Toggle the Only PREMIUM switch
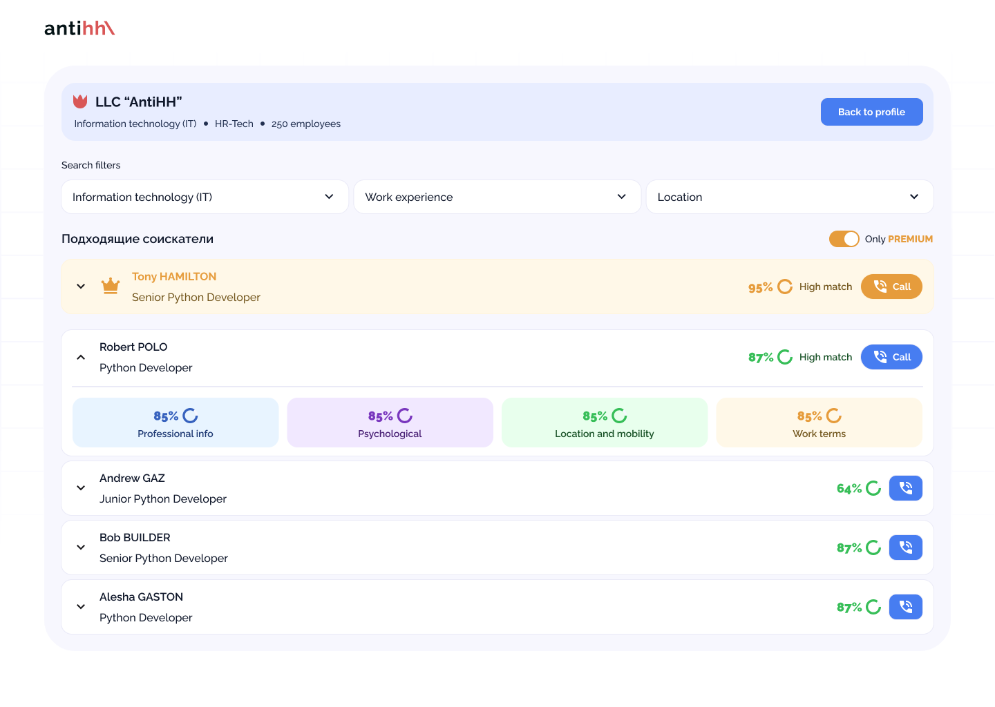 (844, 239)
